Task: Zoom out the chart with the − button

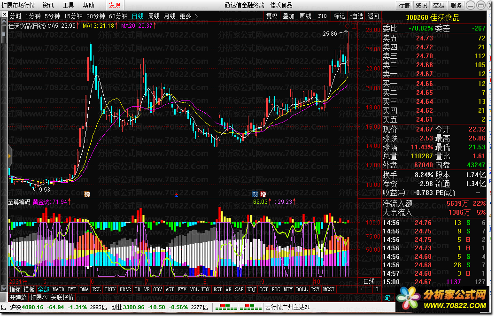Action: click(x=369, y=289)
